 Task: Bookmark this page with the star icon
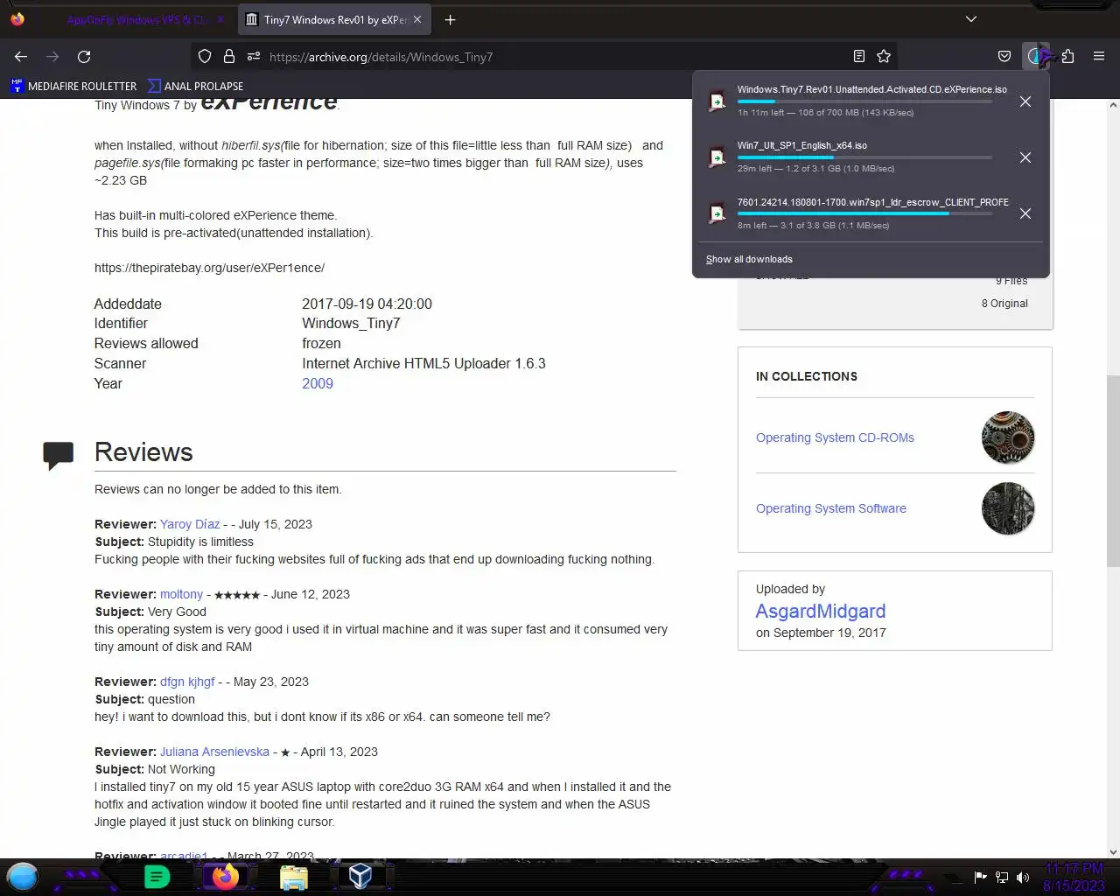884,57
